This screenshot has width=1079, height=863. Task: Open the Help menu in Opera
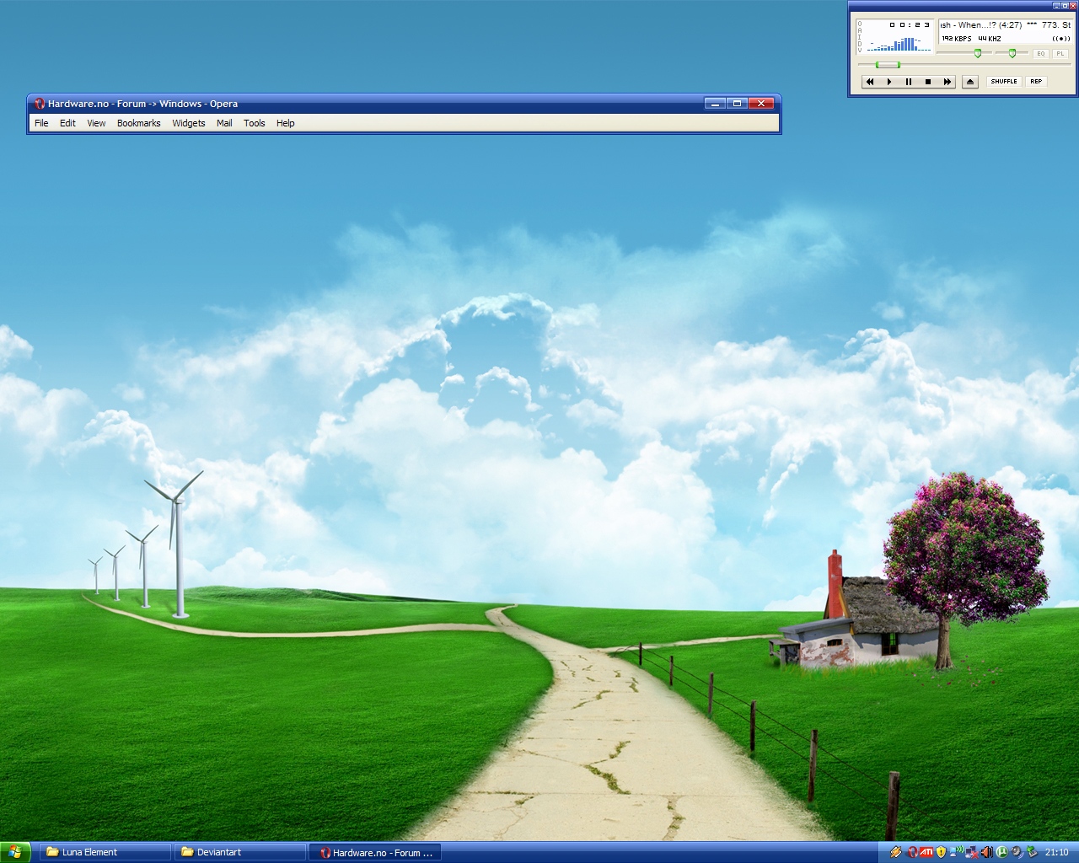(x=285, y=123)
